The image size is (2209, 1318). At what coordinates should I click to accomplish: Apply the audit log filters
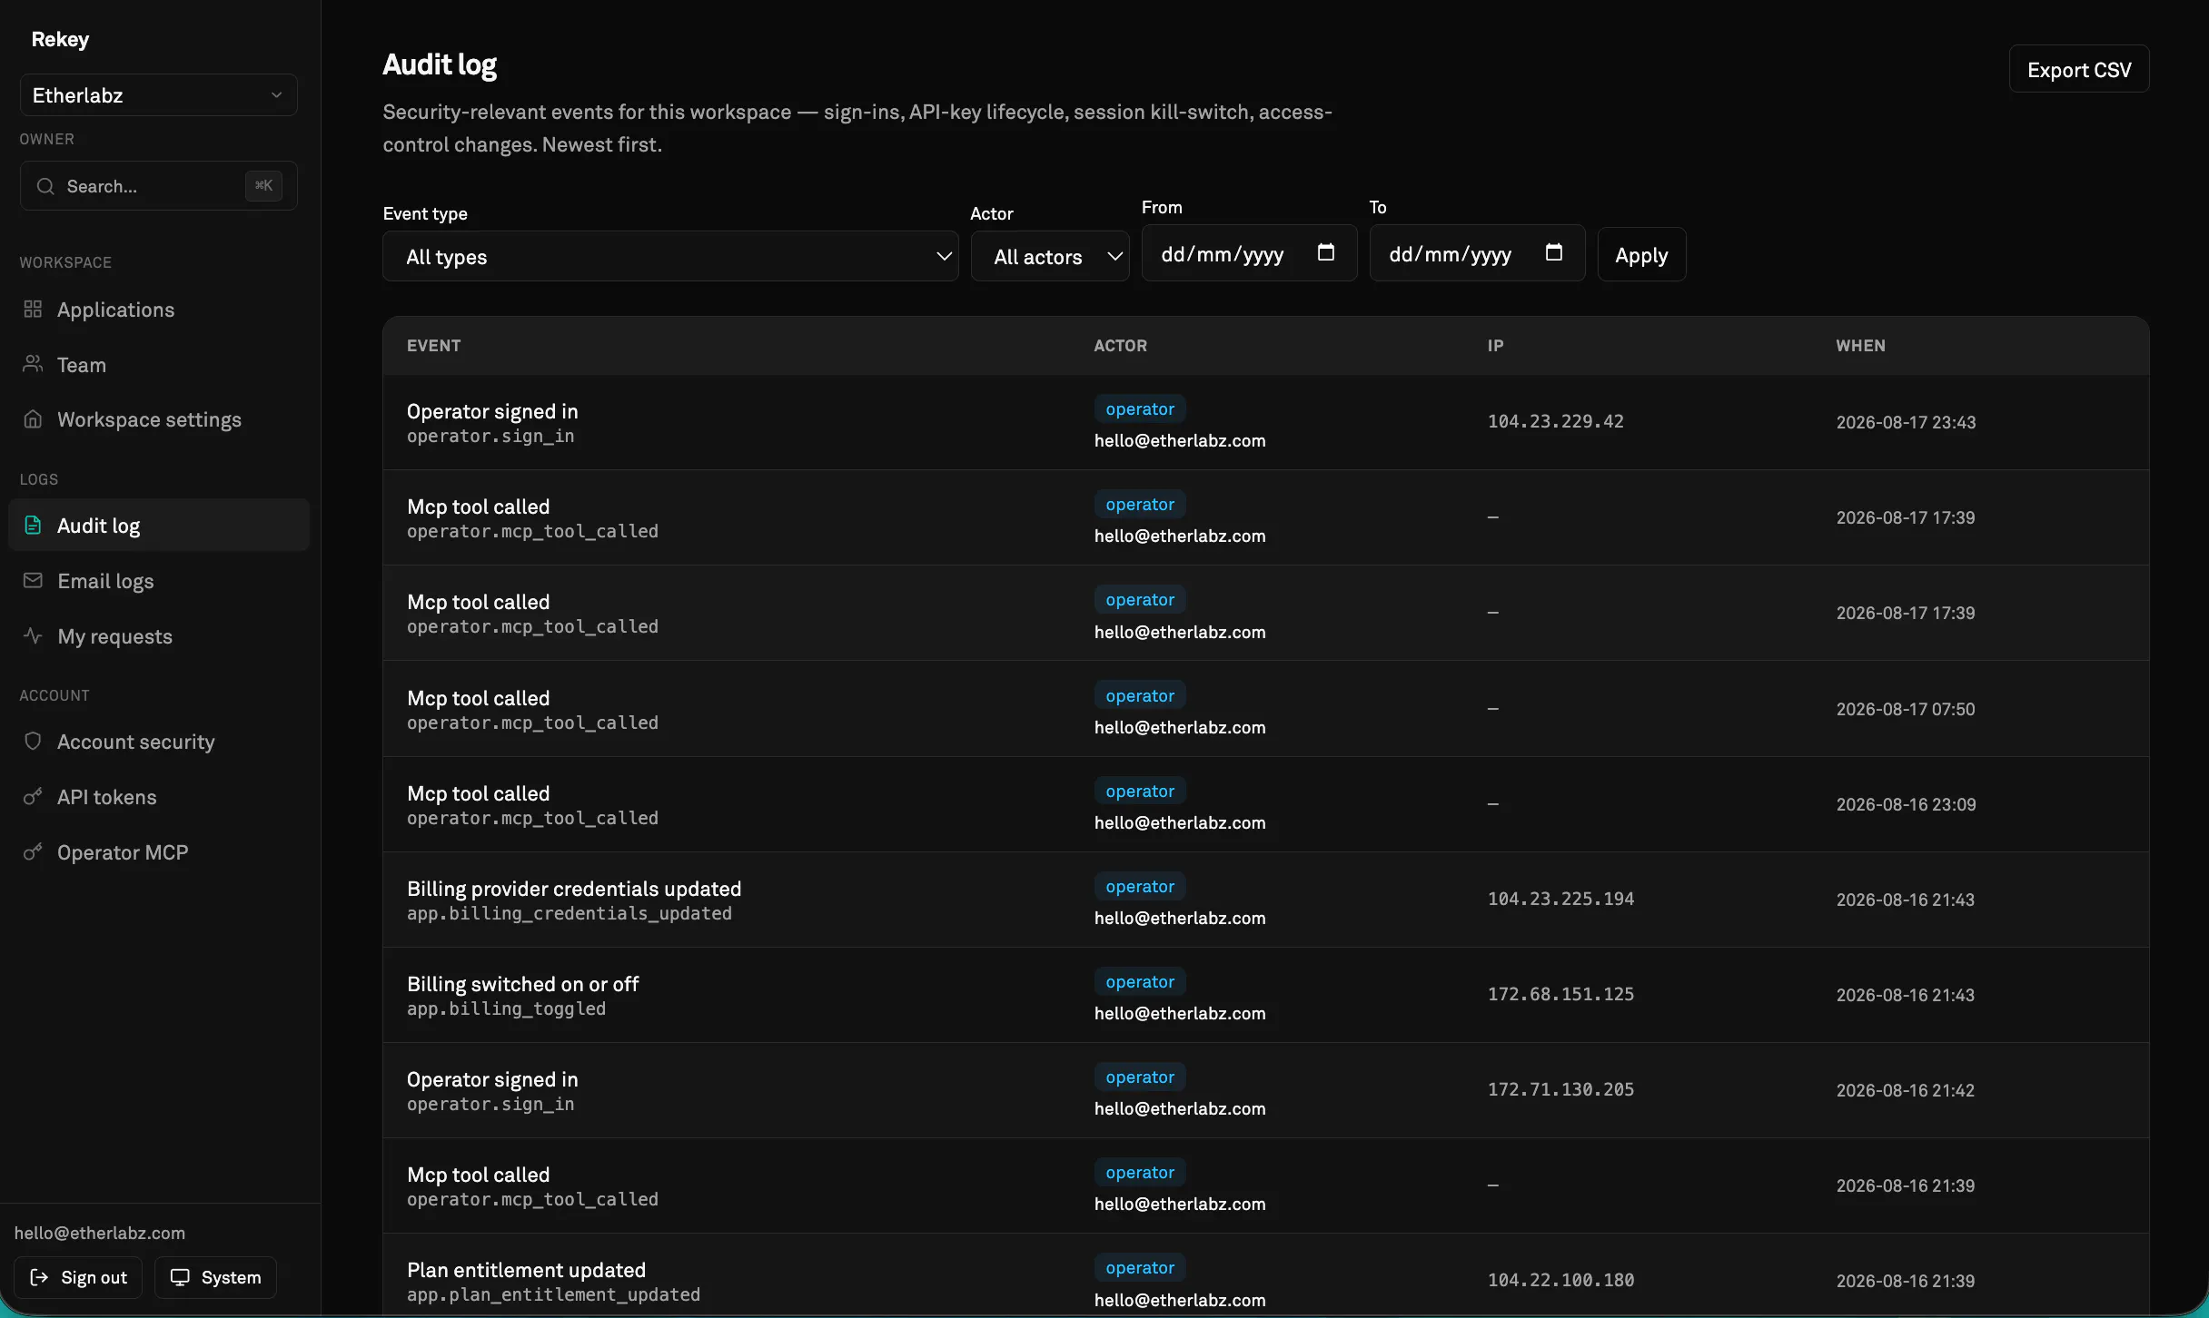pos(1641,255)
